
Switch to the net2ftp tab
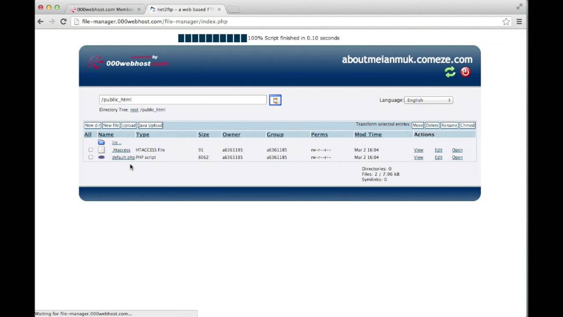pyautogui.click(x=186, y=9)
